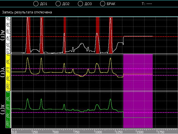Click the 500 tick on the time axis

pyautogui.click(x=56, y=131)
